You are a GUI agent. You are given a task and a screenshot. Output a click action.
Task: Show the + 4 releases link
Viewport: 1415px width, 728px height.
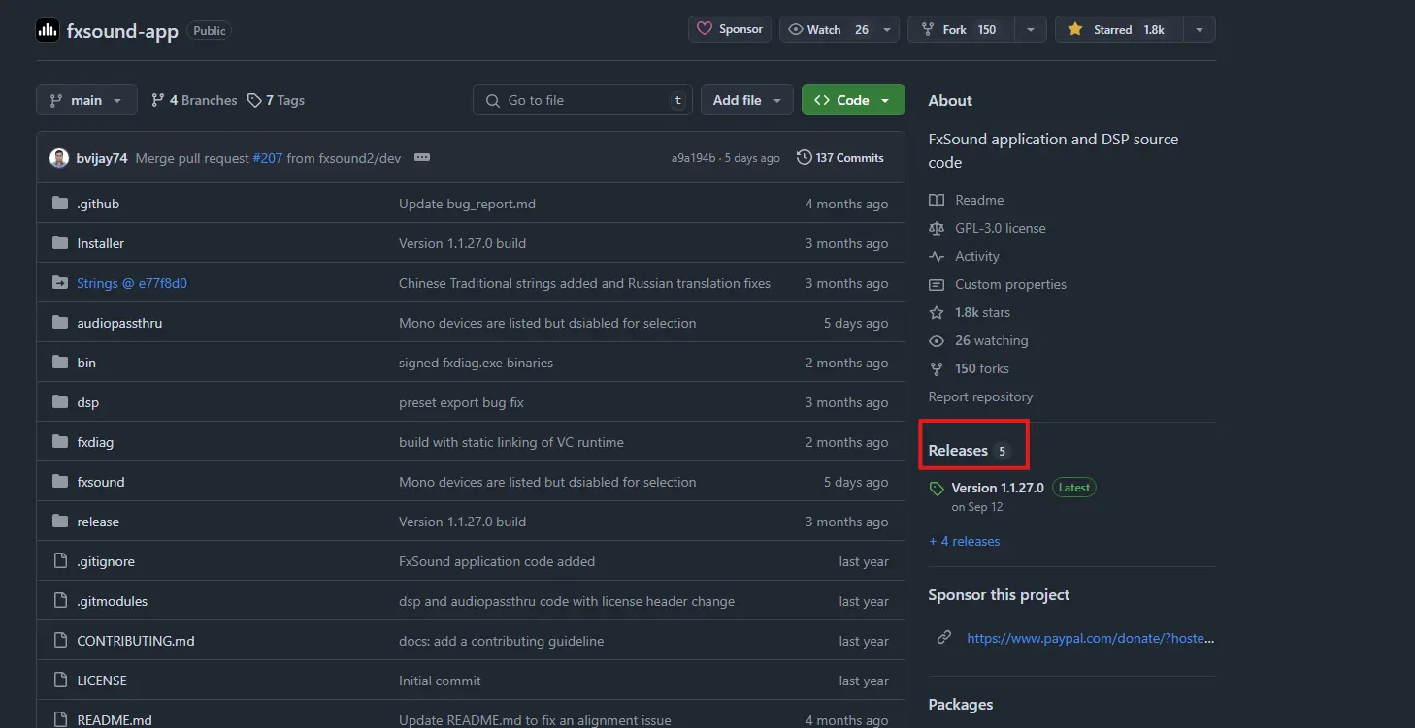coord(964,541)
